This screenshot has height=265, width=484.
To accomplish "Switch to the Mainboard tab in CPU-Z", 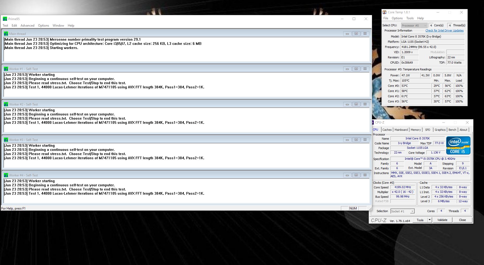I will click(x=401, y=130).
